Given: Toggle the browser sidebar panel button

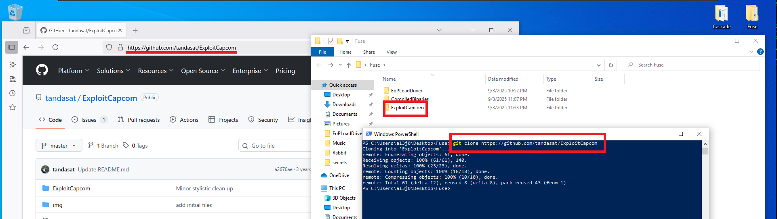Looking at the screenshot, I should [x=12, y=47].
